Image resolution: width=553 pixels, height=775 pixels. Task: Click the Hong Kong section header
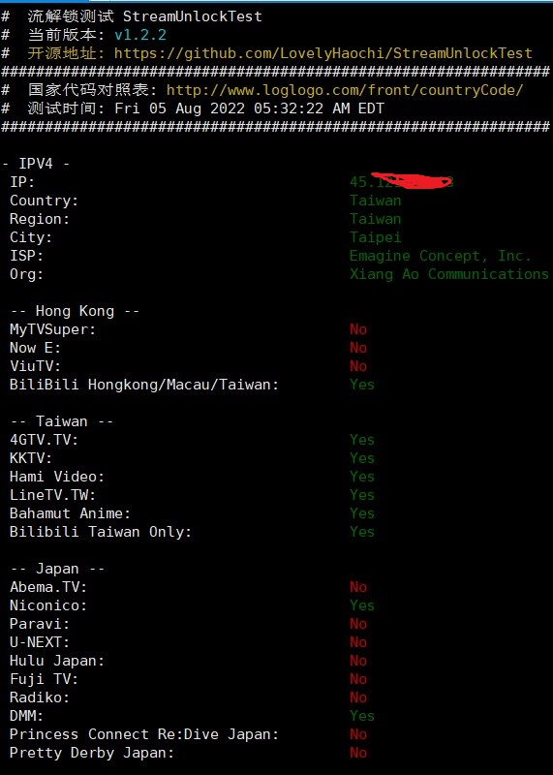[x=75, y=311]
